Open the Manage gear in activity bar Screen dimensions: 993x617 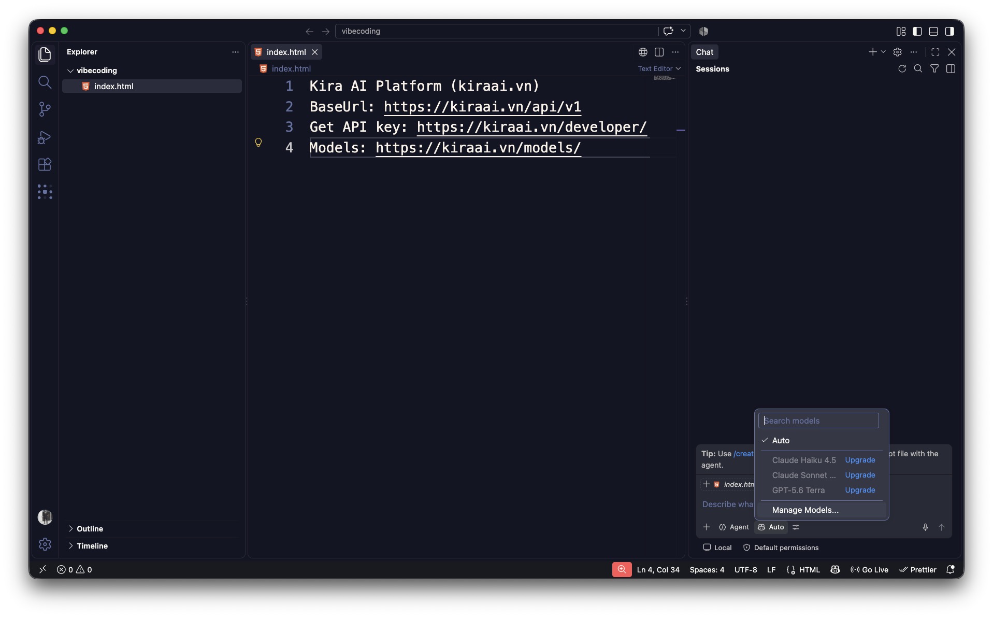[45, 544]
